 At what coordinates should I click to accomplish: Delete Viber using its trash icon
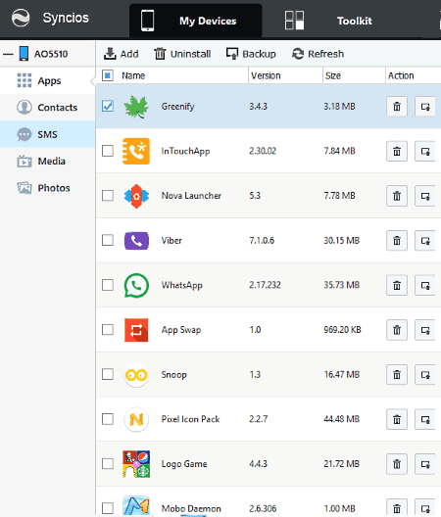(397, 241)
